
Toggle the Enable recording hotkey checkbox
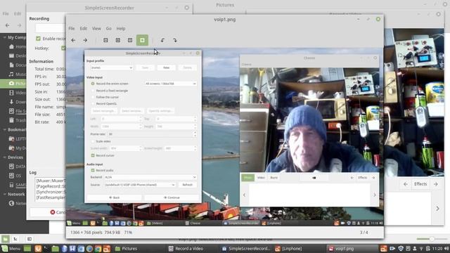pos(38,39)
